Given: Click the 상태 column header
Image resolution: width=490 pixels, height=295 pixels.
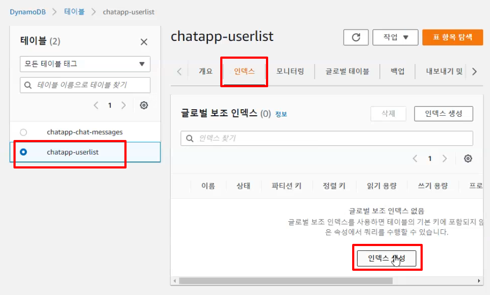Looking at the screenshot, I should point(243,186).
